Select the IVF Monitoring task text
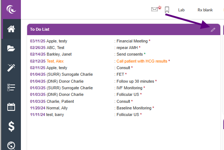Image resolution: width=224 pixels, height=150 pixels. coord(129,88)
